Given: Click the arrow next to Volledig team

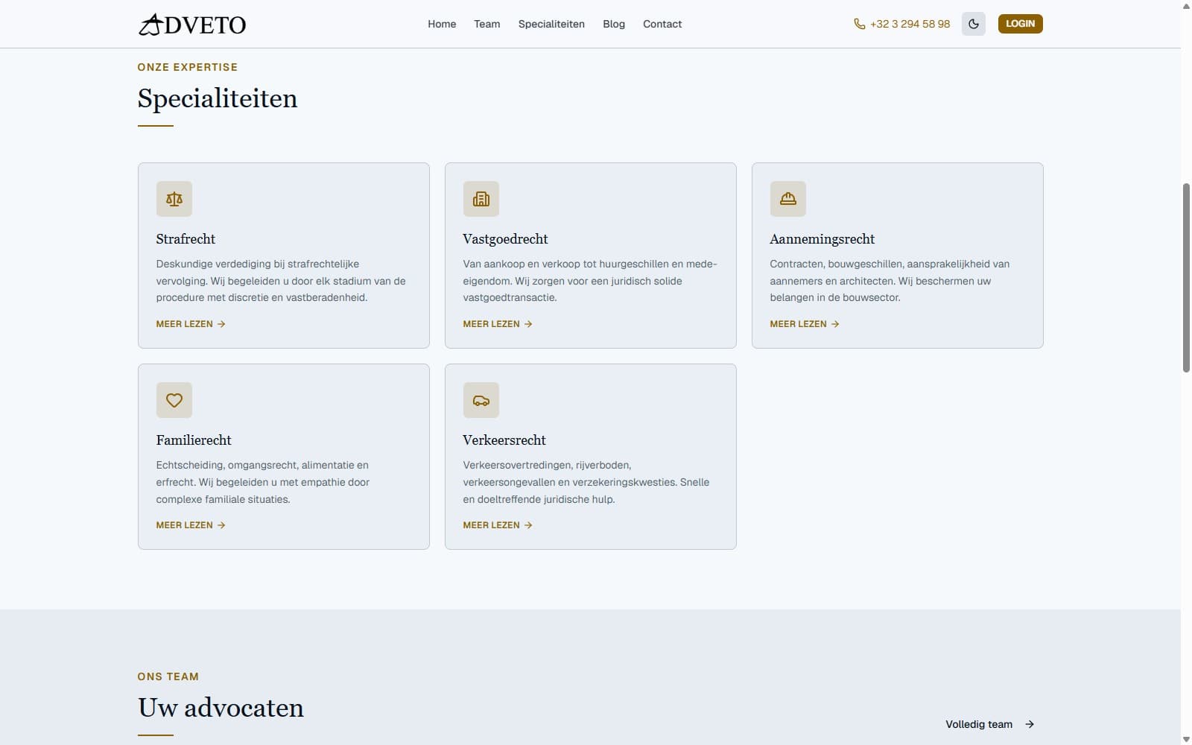Looking at the screenshot, I should tap(1030, 724).
